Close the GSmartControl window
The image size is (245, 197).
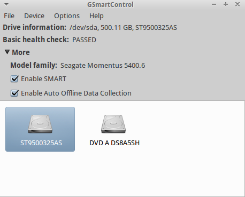tap(238, 4)
